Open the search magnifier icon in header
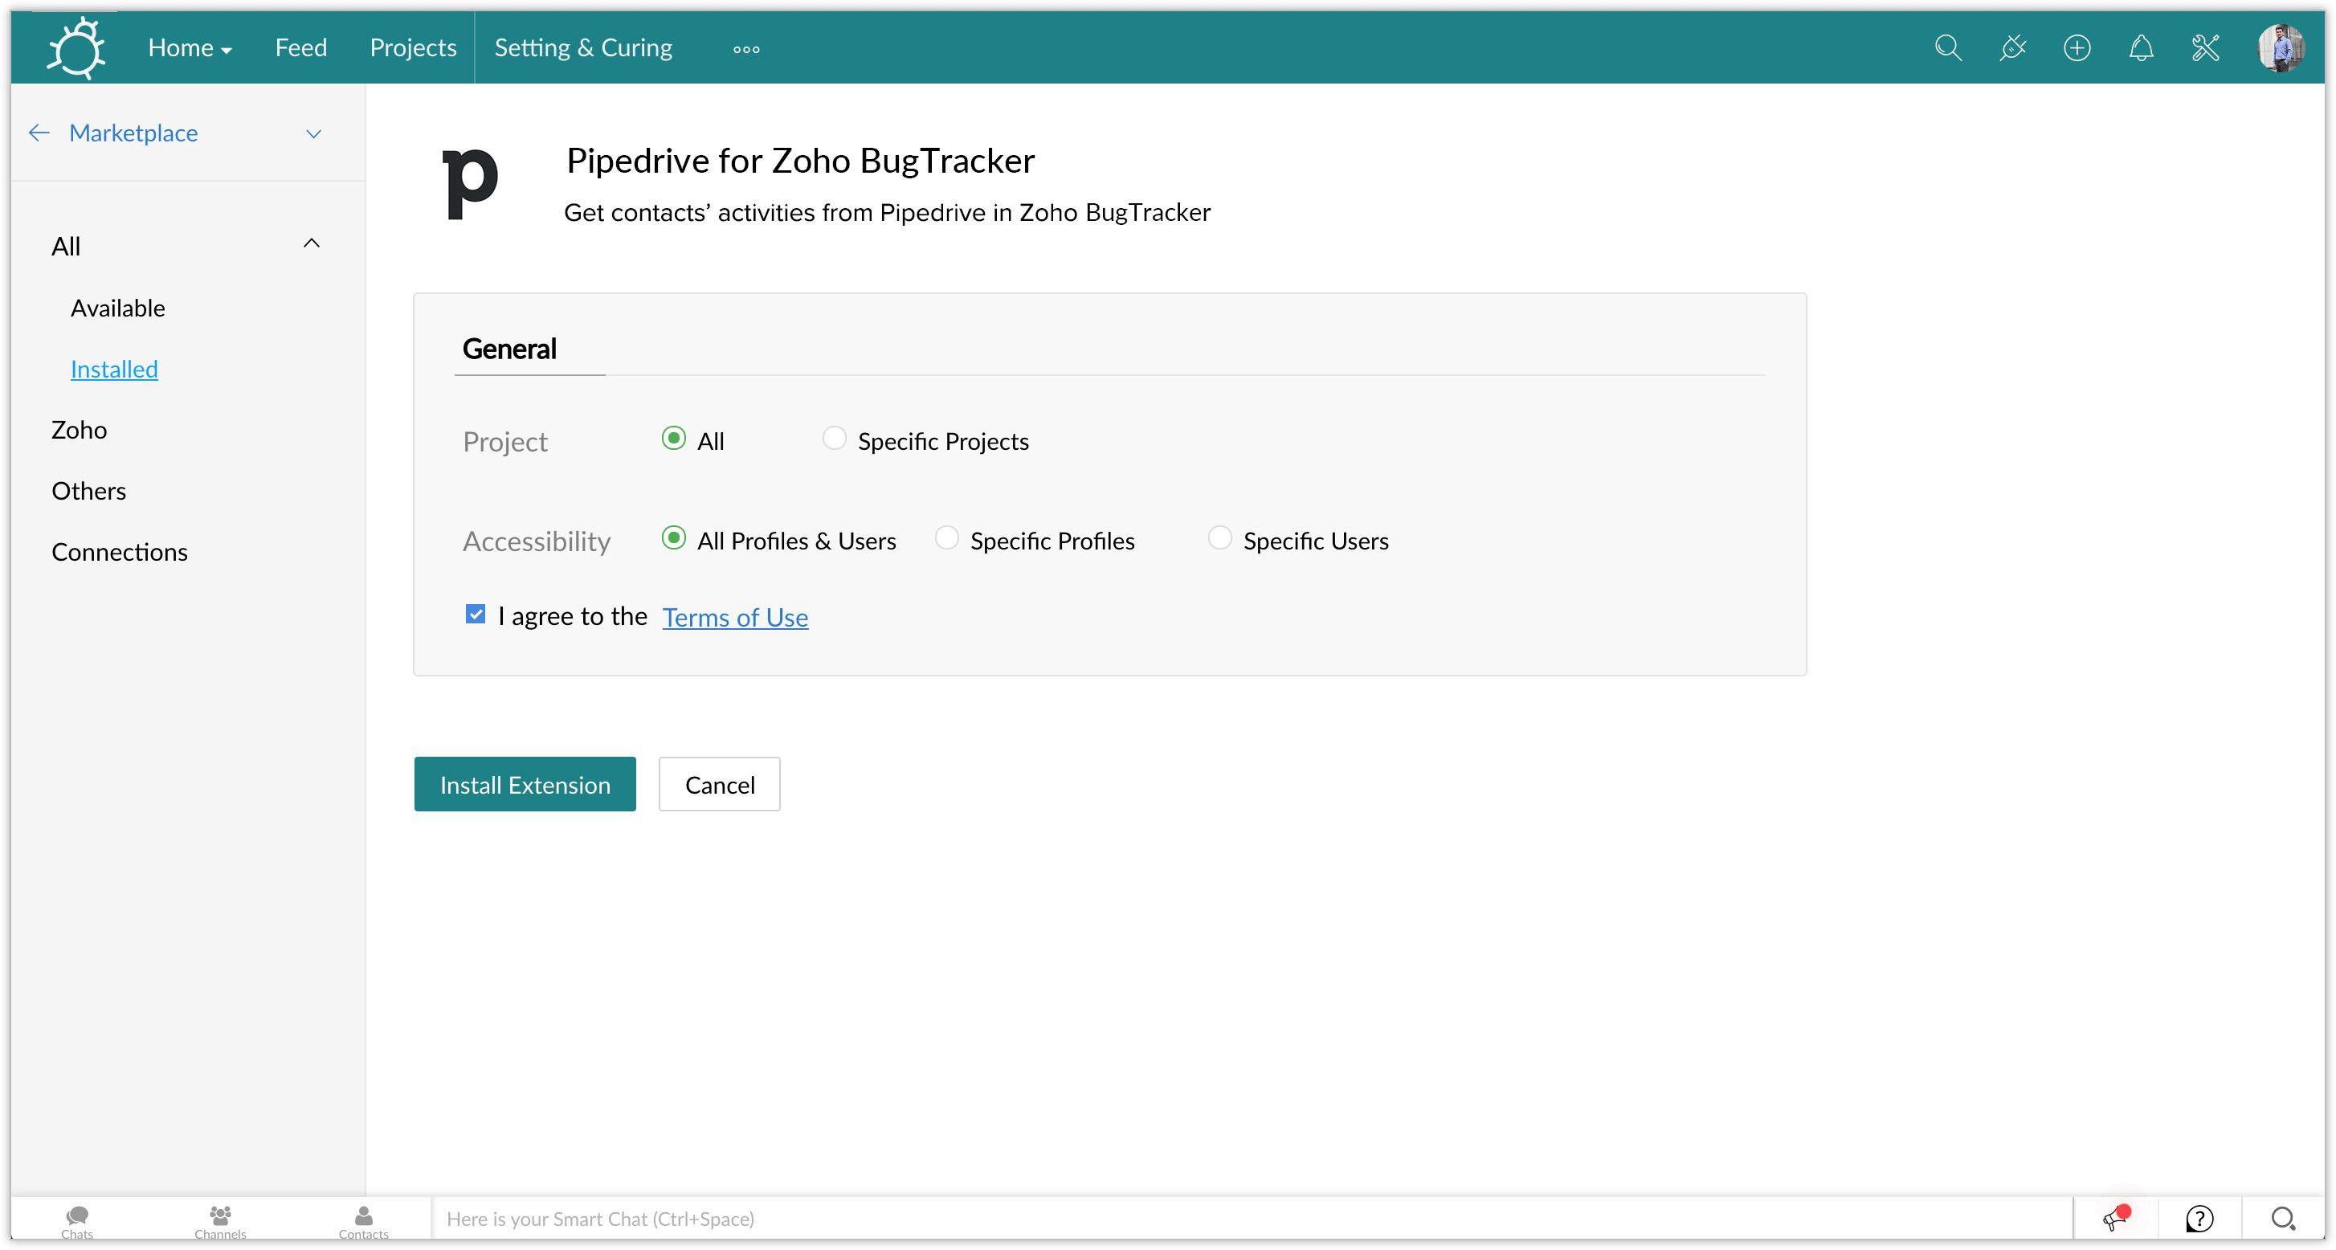 [x=1948, y=47]
